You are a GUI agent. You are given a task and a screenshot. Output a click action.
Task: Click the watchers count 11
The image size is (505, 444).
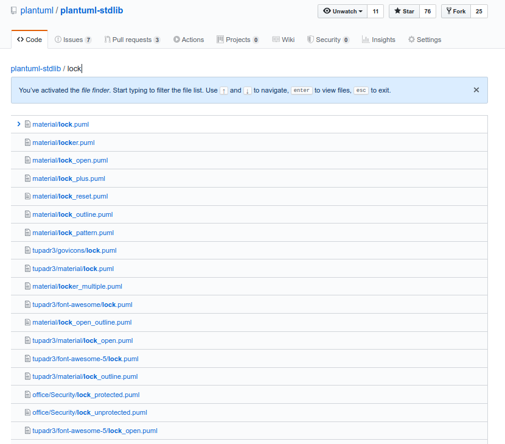[x=375, y=12]
